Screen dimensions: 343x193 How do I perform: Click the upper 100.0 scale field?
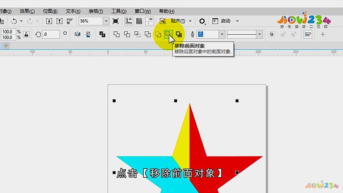[x=8, y=32]
